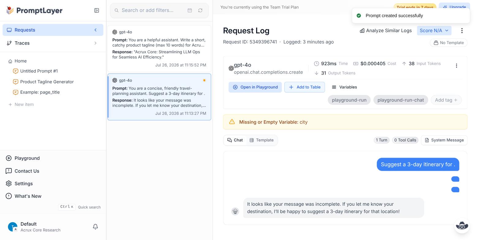Go to Home folder
The width and height of the screenshot is (478, 240).
(x=21, y=61)
